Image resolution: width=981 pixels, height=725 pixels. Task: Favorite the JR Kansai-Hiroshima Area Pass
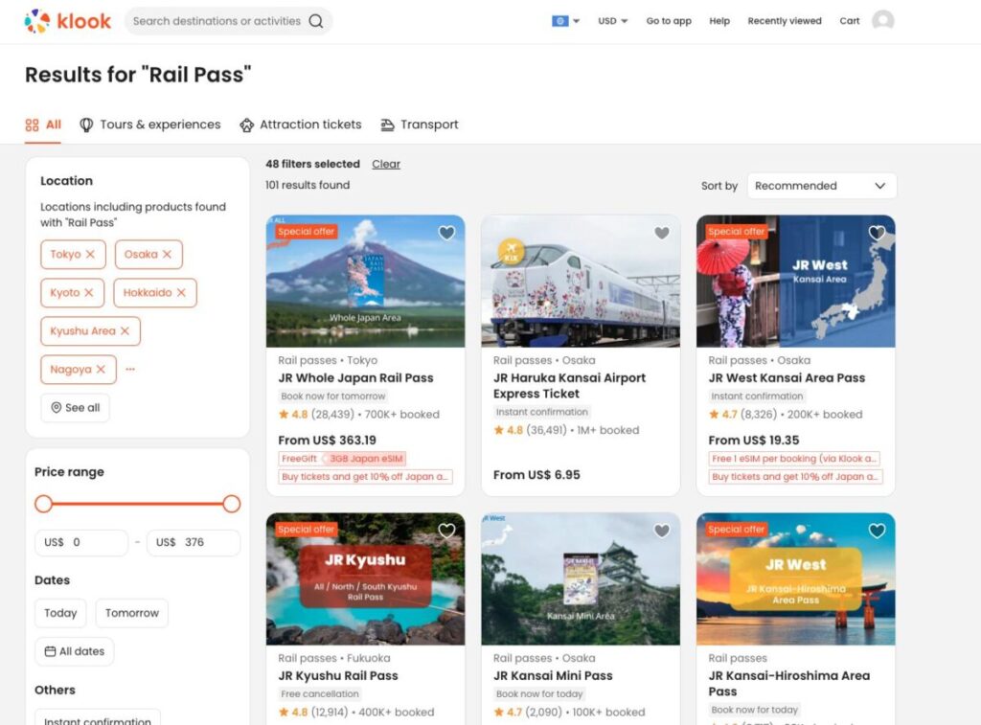pos(877,531)
